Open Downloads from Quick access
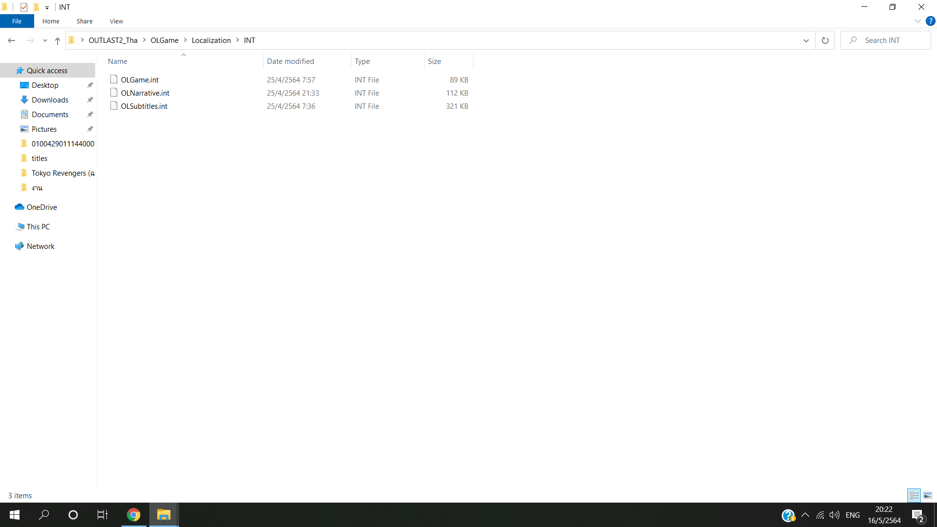Image resolution: width=937 pixels, height=527 pixels. [50, 100]
